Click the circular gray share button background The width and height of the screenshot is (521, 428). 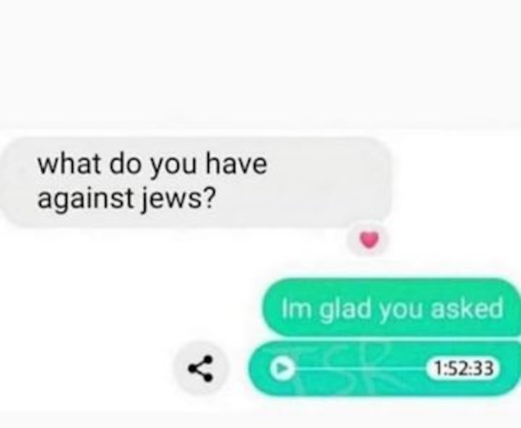[x=201, y=369]
